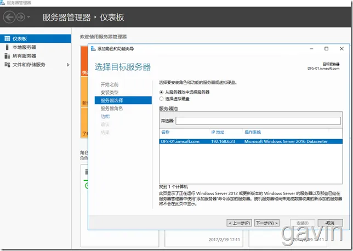
Task: Click the 仪表板 dashboard icon in sidebar
Action: pyautogui.click(x=7, y=38)
